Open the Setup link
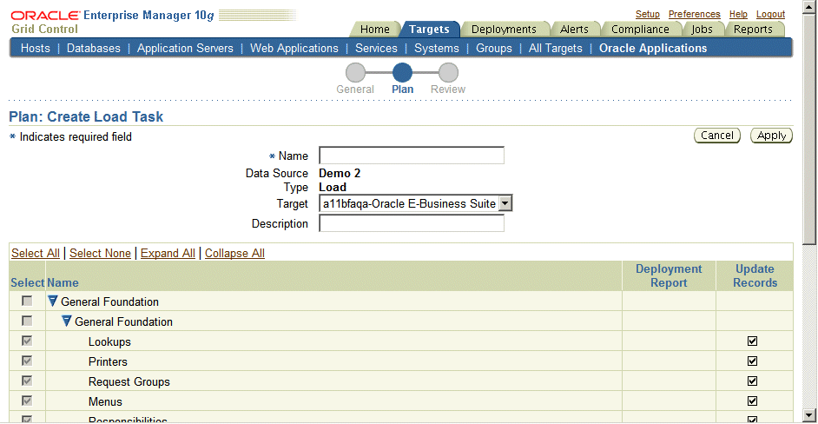 coord(648,14)
